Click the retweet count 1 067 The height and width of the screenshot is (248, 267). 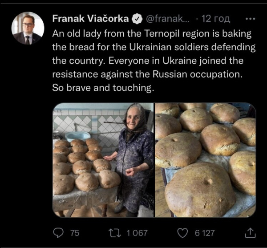[x=136, y=232]
